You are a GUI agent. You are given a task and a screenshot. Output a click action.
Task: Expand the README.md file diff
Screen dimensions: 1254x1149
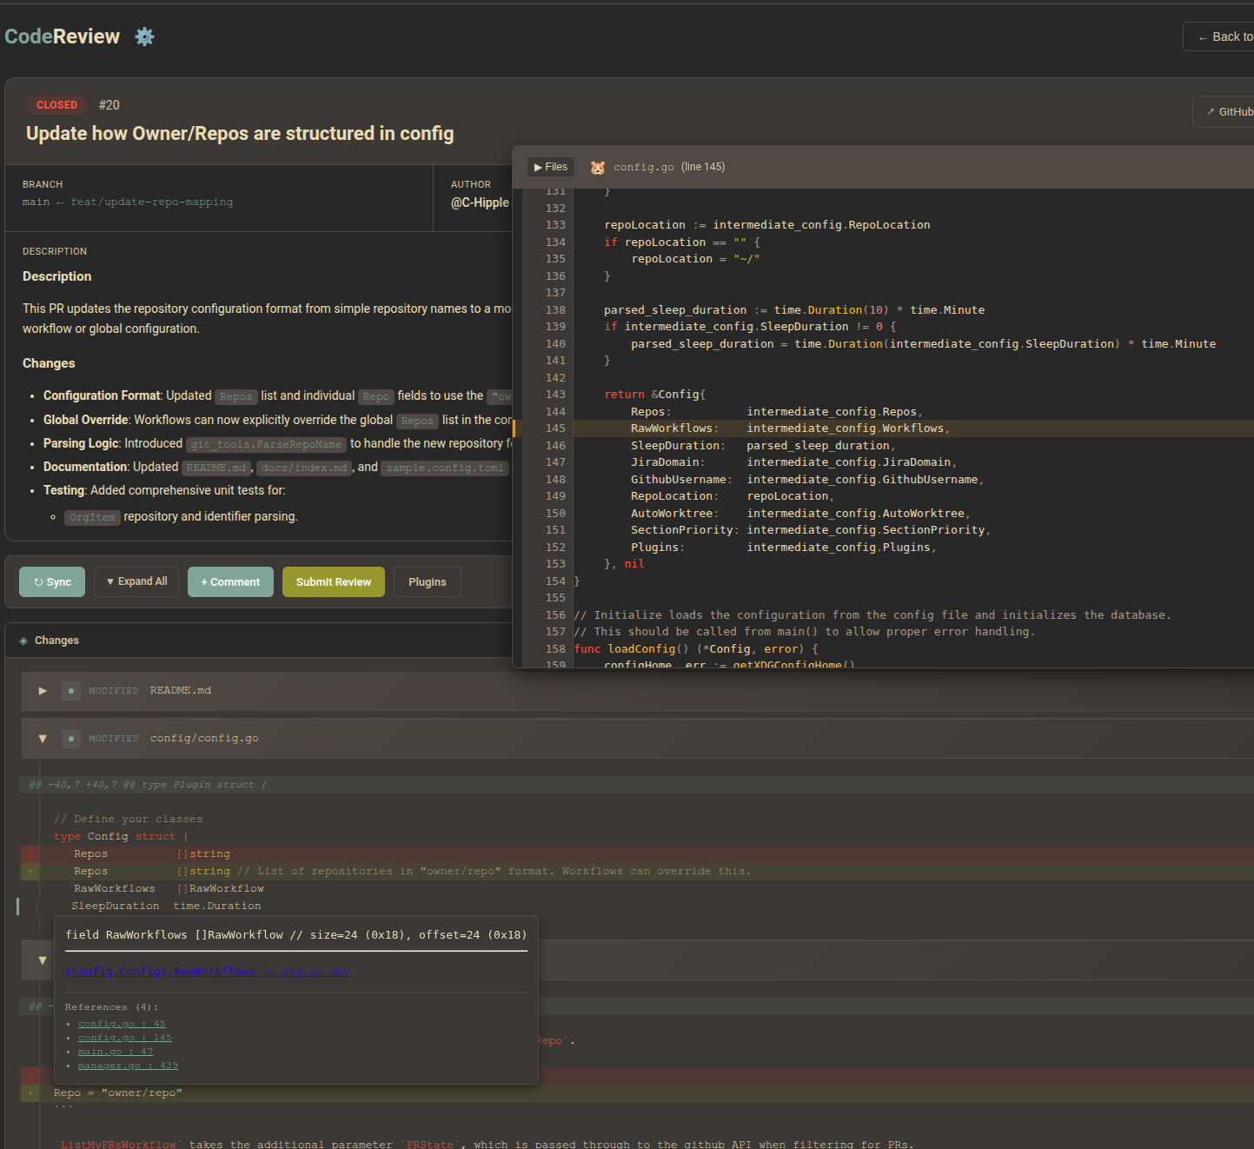[x=43, y=691]
